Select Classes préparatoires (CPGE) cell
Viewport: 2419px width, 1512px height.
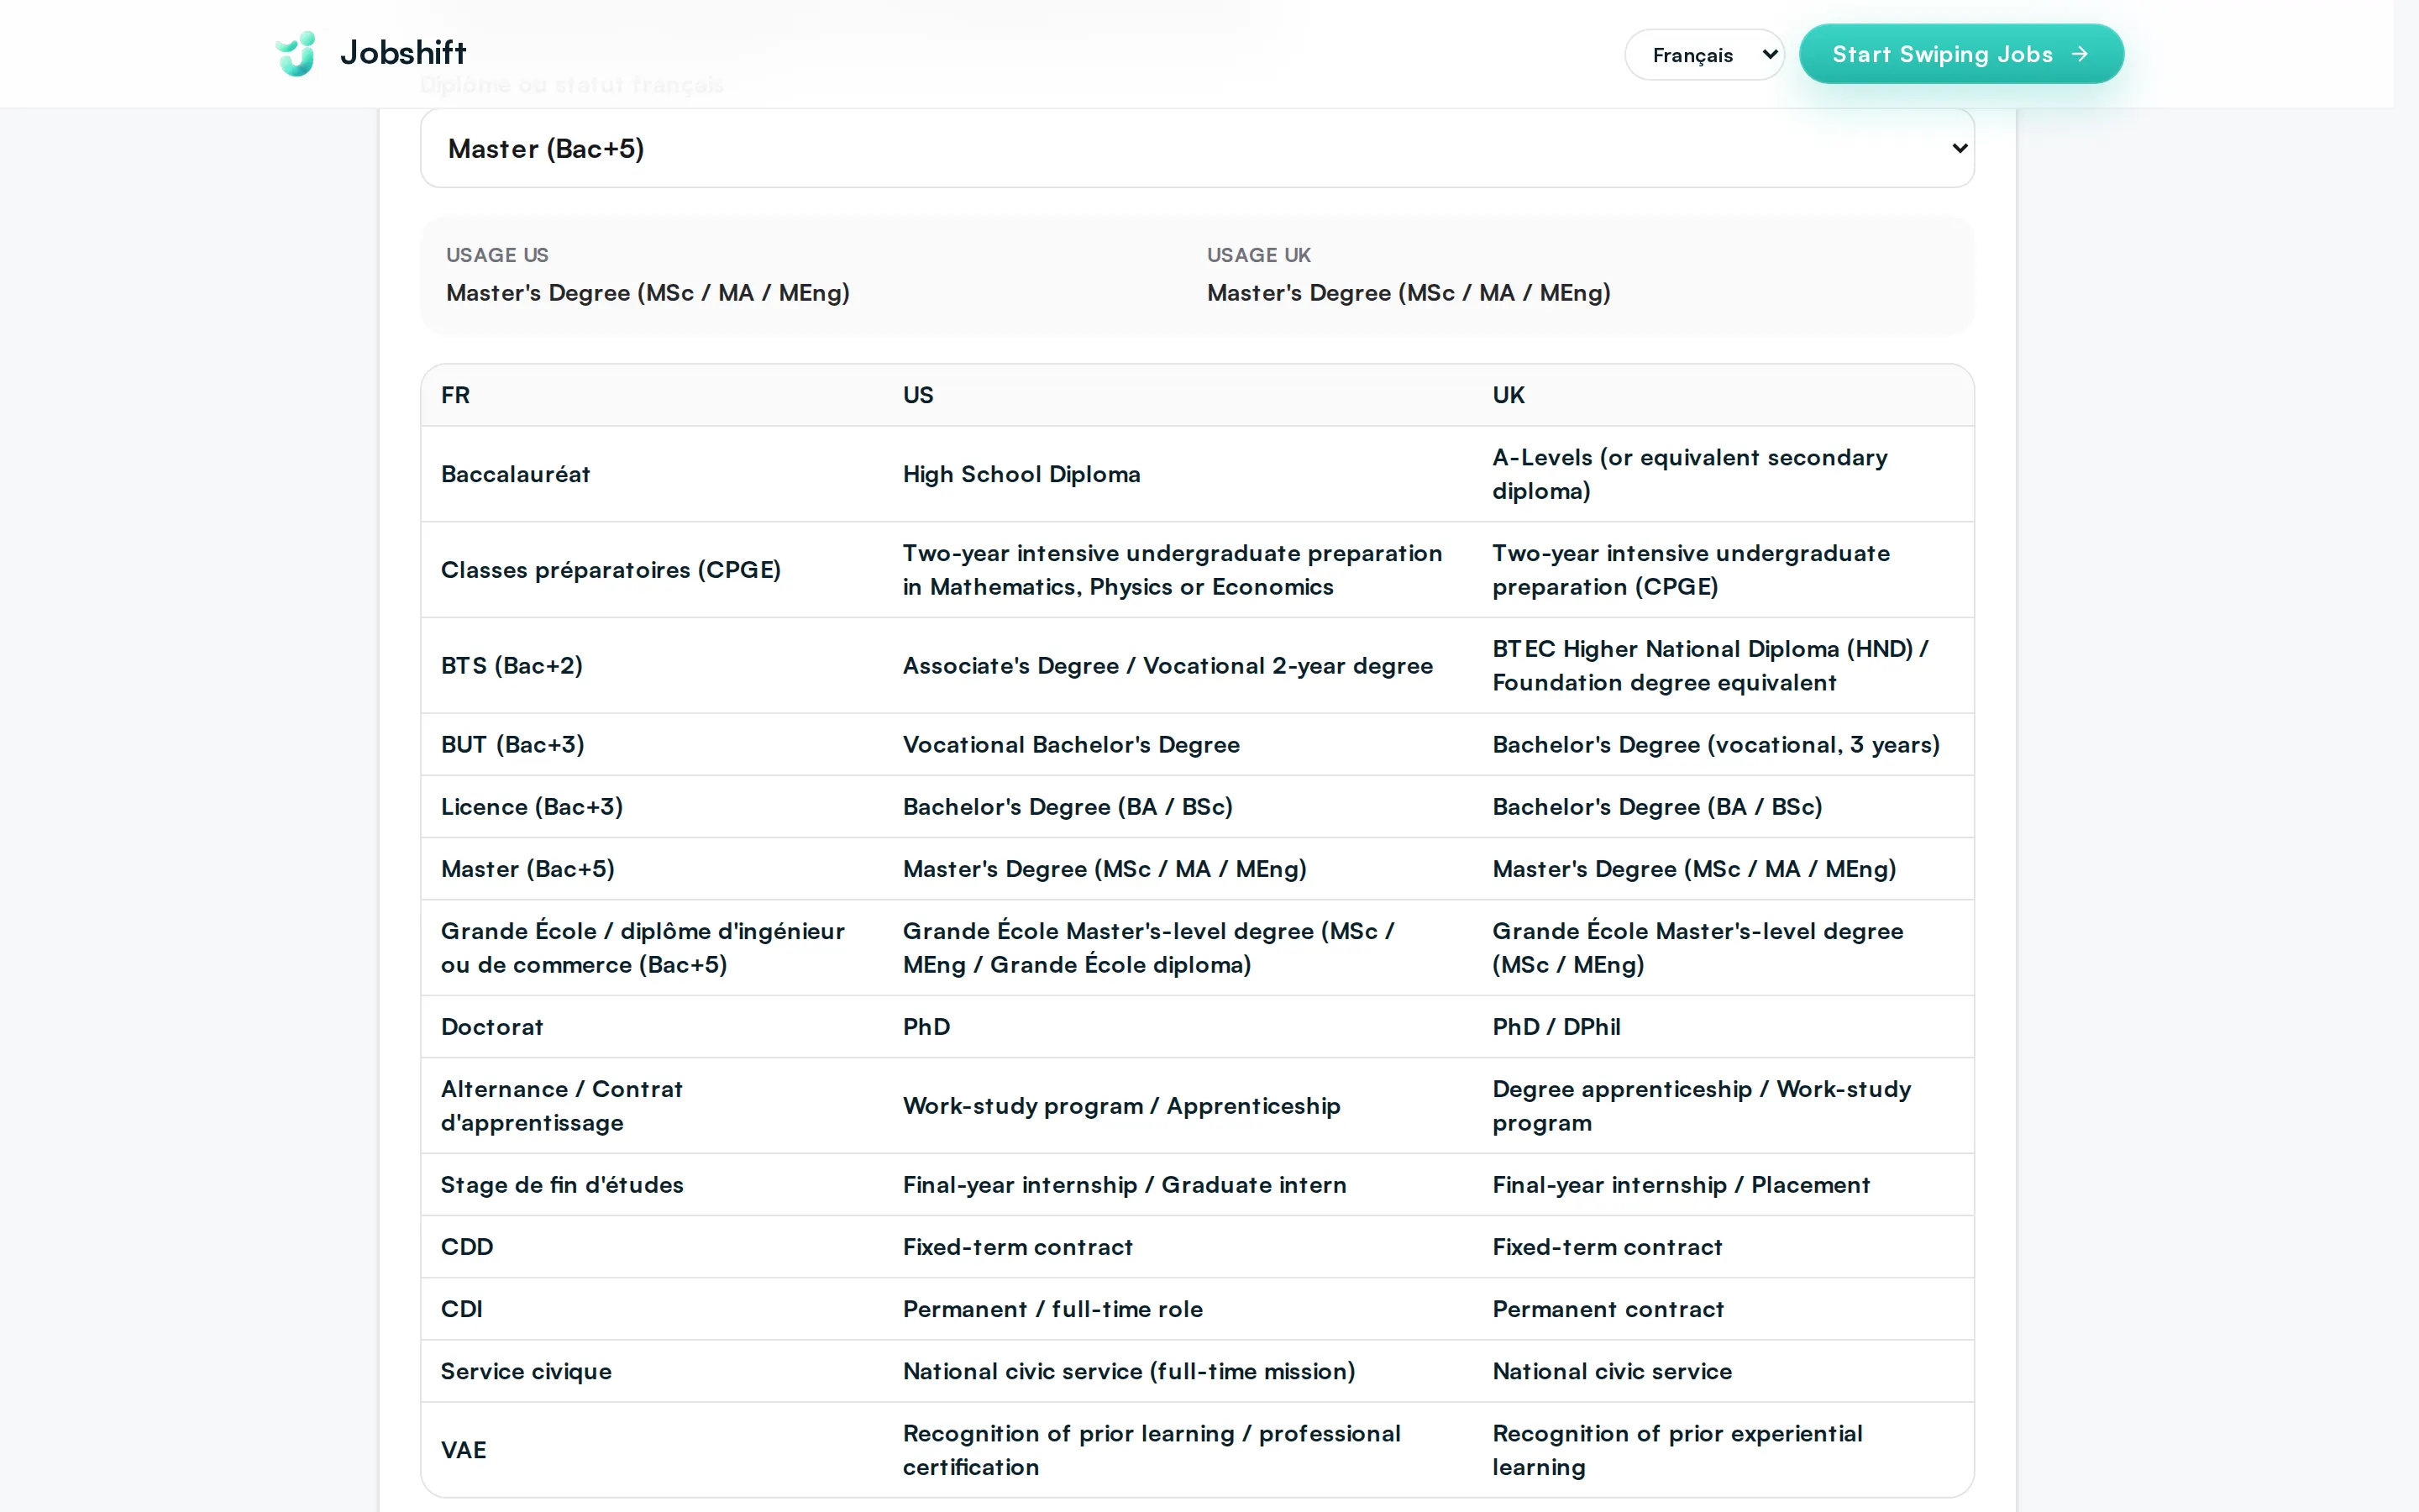click(611, 570)
